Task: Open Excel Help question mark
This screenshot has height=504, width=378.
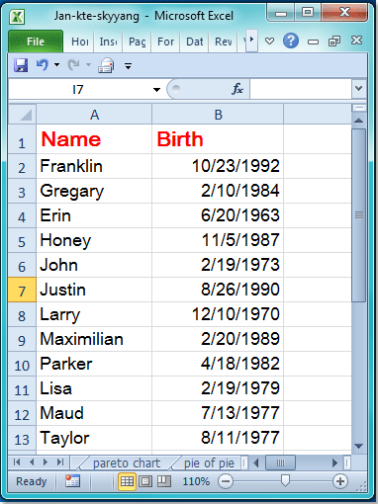Action: [x=291, y=42]
